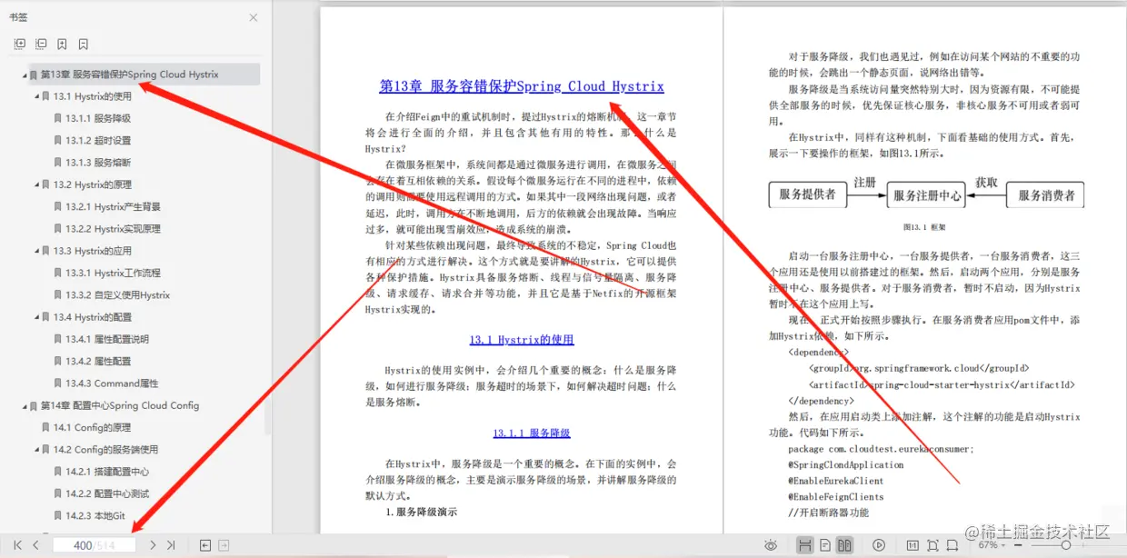Click the 13.1 Hystrix的使用 heading link

tap(522, 340)
